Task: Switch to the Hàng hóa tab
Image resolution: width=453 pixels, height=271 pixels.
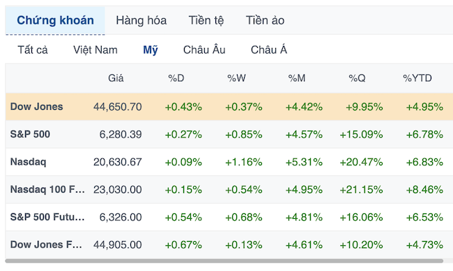Action: (x=141, y=20)
